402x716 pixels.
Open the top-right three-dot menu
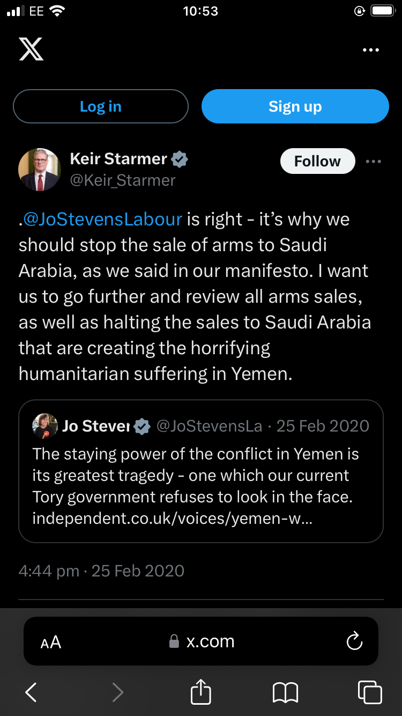[x=370, y=50]
